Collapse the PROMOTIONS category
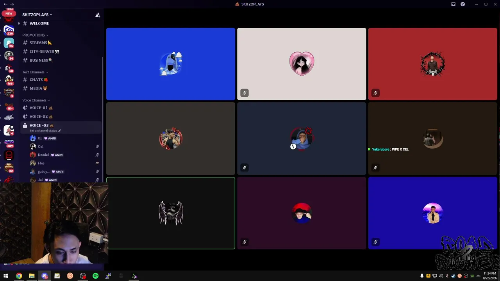 [35, 35]
